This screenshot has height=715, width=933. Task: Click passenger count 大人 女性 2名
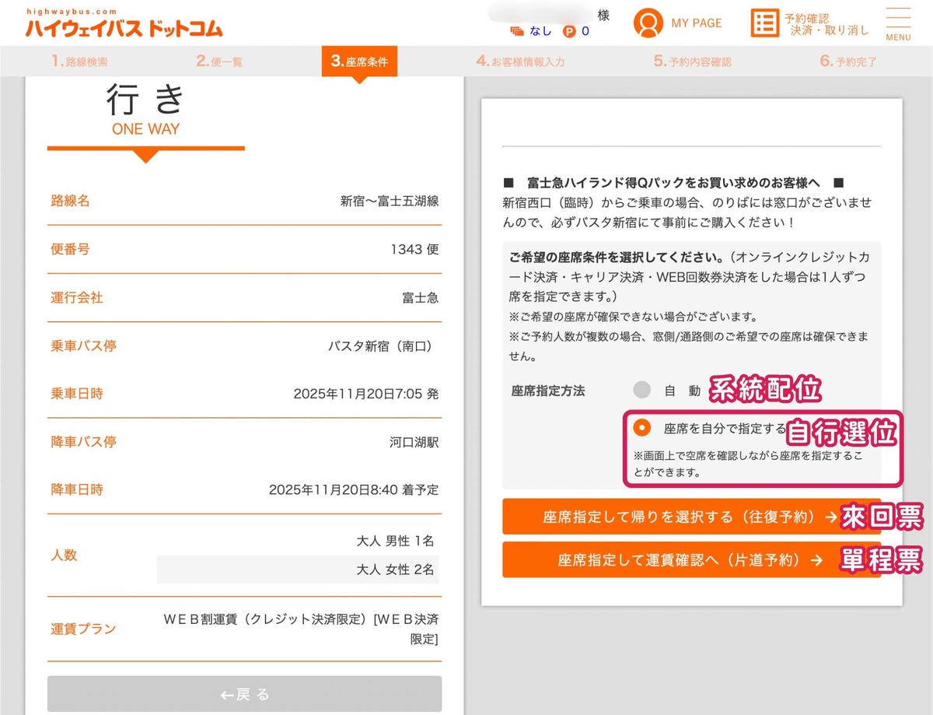click(395, 570)
